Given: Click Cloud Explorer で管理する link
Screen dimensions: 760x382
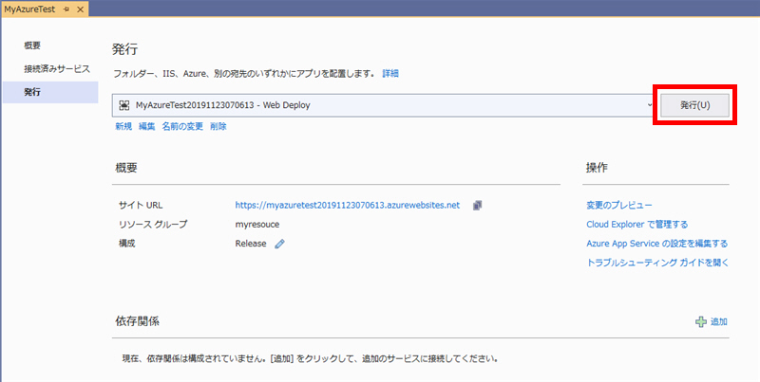Looking at the screenshot, I should (x=636, y=225).
